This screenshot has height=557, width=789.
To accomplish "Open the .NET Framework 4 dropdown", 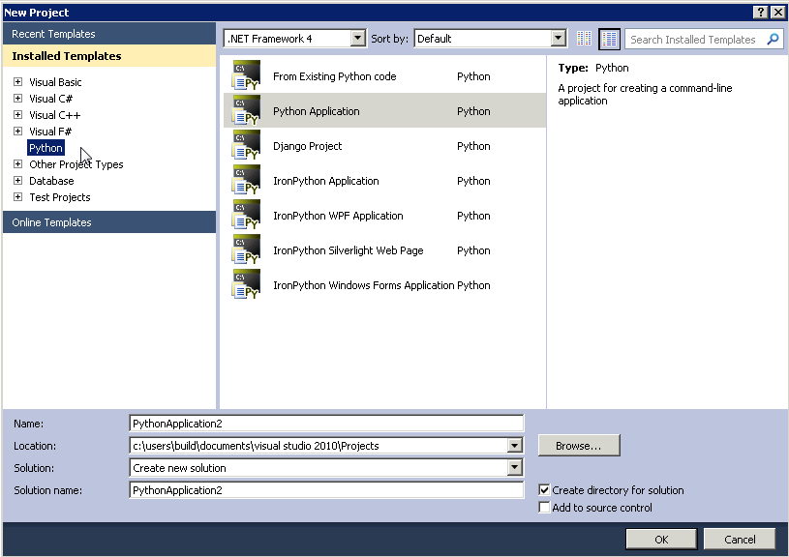I will (358, 39).
